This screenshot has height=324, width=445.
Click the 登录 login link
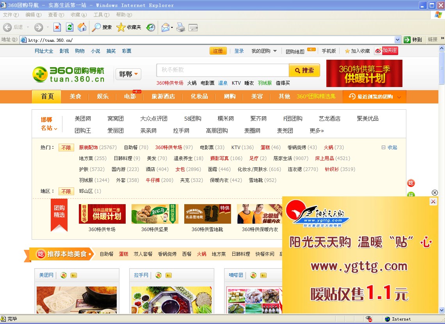click(239, 51)
